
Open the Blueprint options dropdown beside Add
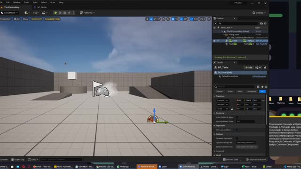click(x=258, y=68)
